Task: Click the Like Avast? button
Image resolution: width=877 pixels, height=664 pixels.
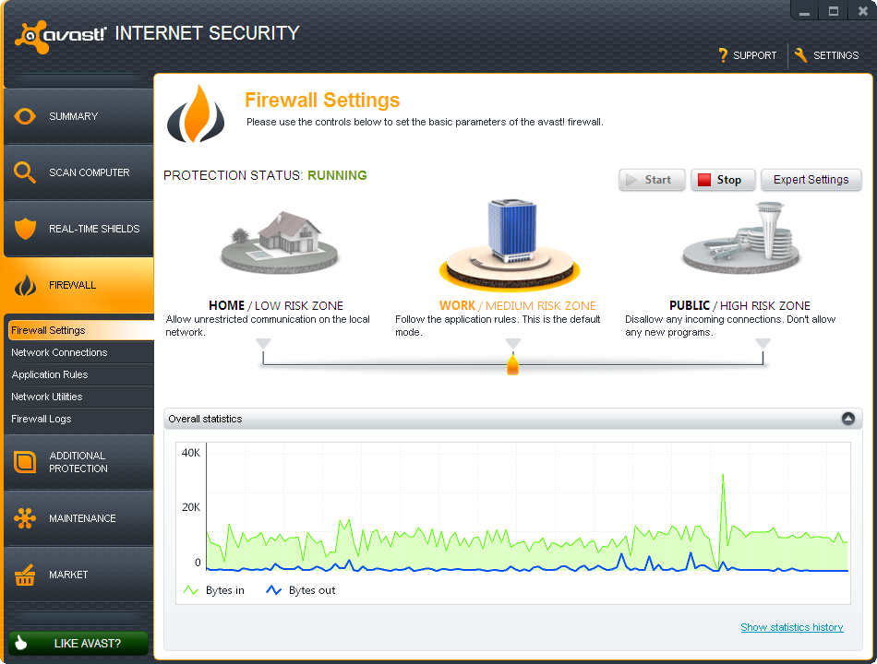Action: 78,643
